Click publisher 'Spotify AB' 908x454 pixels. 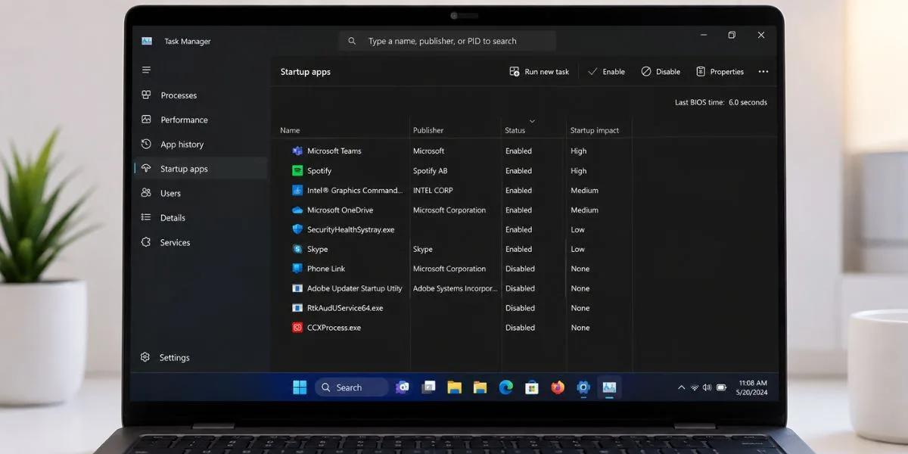(430, 171)
